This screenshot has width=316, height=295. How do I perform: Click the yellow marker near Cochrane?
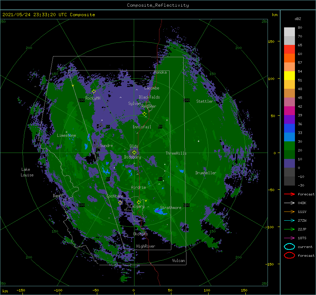pyautogui.click(x=120, y=203)
